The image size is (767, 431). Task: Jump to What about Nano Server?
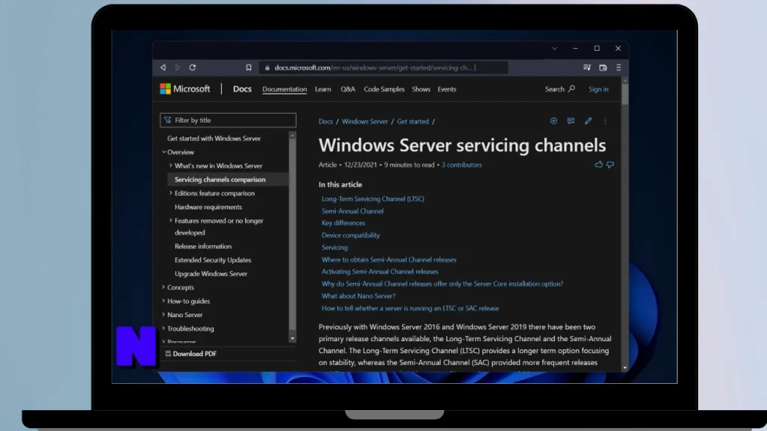(358, 296)
